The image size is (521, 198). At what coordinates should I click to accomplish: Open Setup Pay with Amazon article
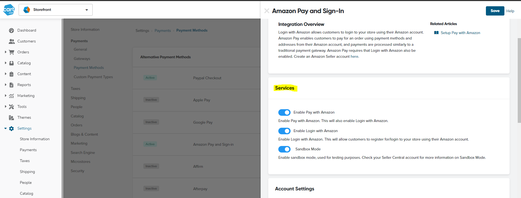coord(460,33)
